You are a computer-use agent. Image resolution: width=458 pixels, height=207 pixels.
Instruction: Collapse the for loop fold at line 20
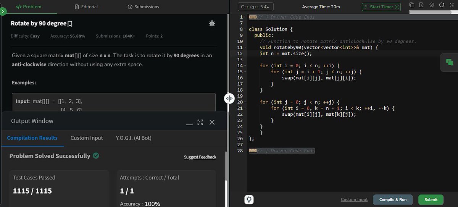(245, 102)
